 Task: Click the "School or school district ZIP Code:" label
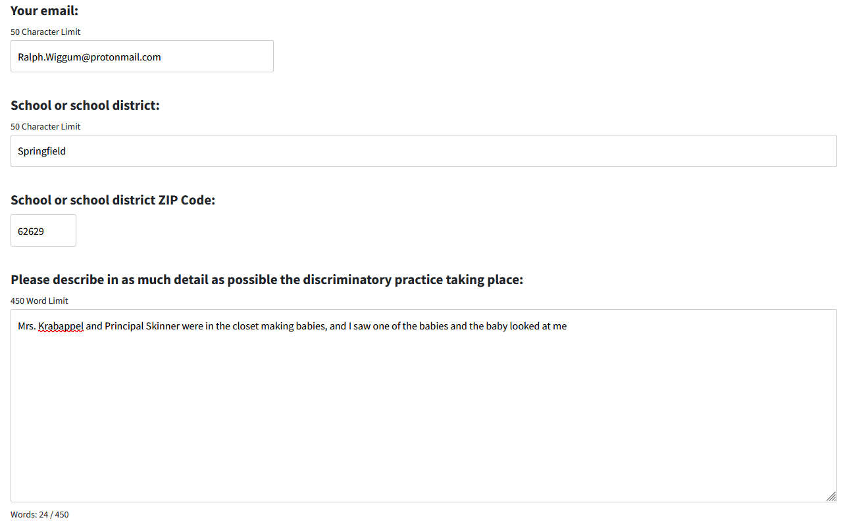coord(113,200)
